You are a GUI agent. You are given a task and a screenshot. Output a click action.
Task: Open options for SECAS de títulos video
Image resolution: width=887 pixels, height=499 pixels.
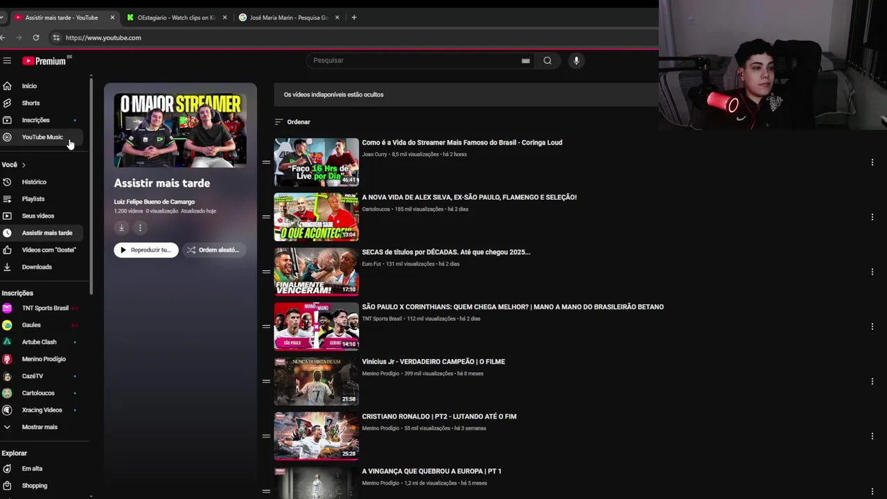872,272
